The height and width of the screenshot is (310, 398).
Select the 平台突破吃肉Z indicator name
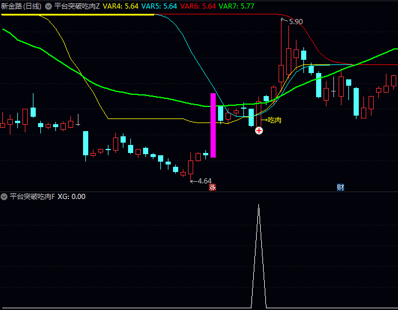pyautogui.click(x=77, y=6)
